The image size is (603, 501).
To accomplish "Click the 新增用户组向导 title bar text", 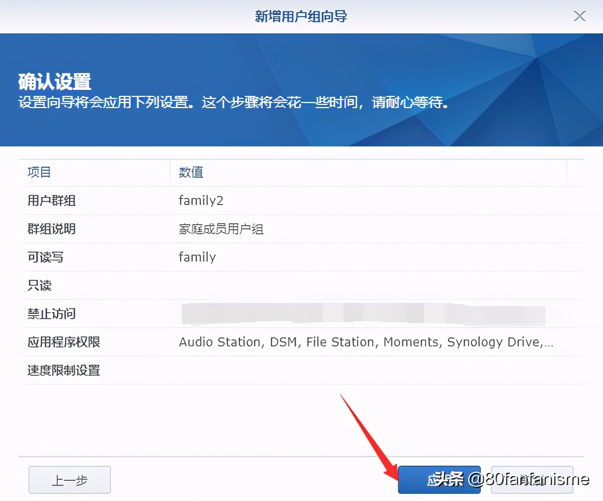I will (x=301, y=16).
